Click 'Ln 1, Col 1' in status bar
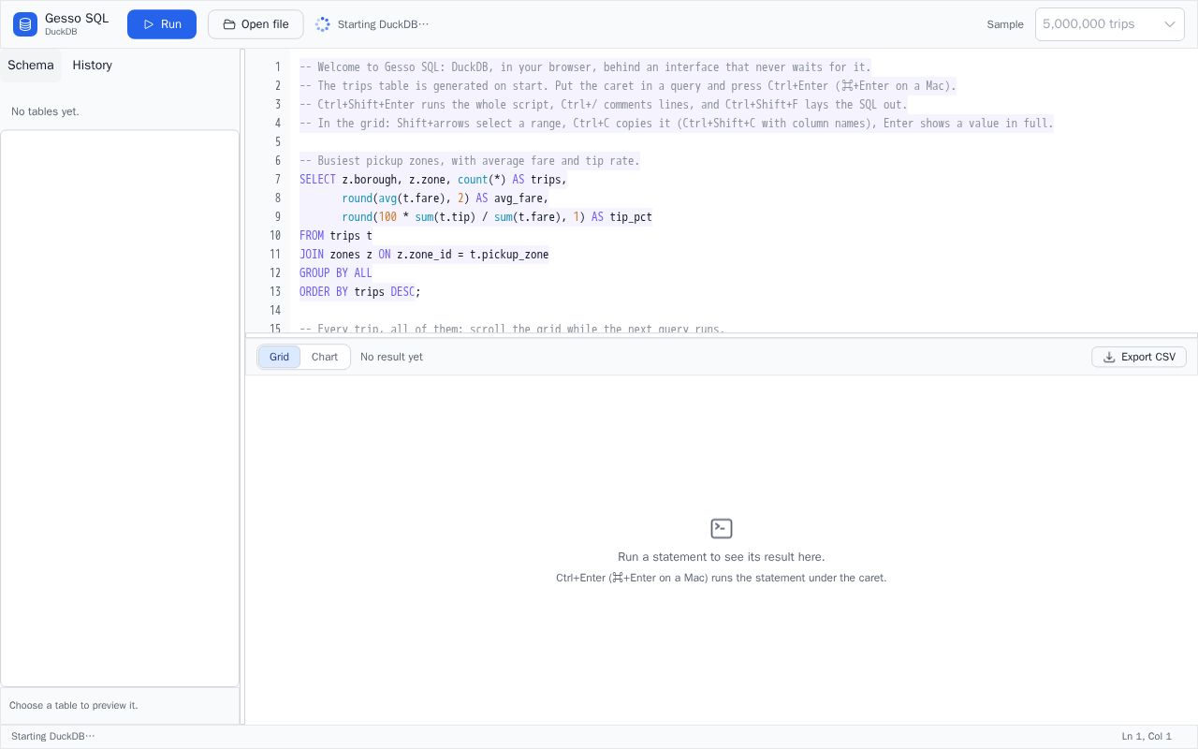 (x=1147, y=736)
